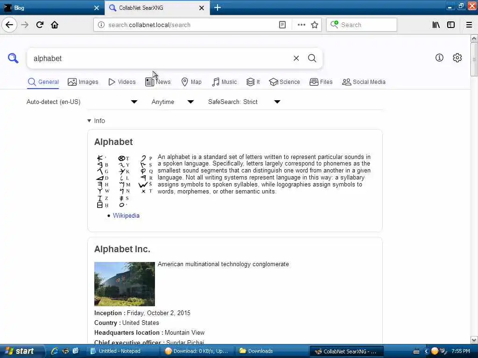Click the keyboard icon in system tray
Screen dimensions: 478x358
pos(416,351)
